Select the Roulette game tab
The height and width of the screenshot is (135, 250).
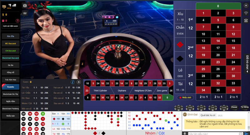point(11,87)
